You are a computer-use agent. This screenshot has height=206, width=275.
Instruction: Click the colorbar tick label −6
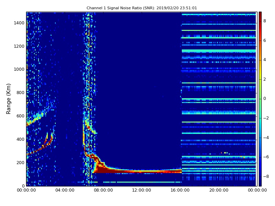(266, 157)
